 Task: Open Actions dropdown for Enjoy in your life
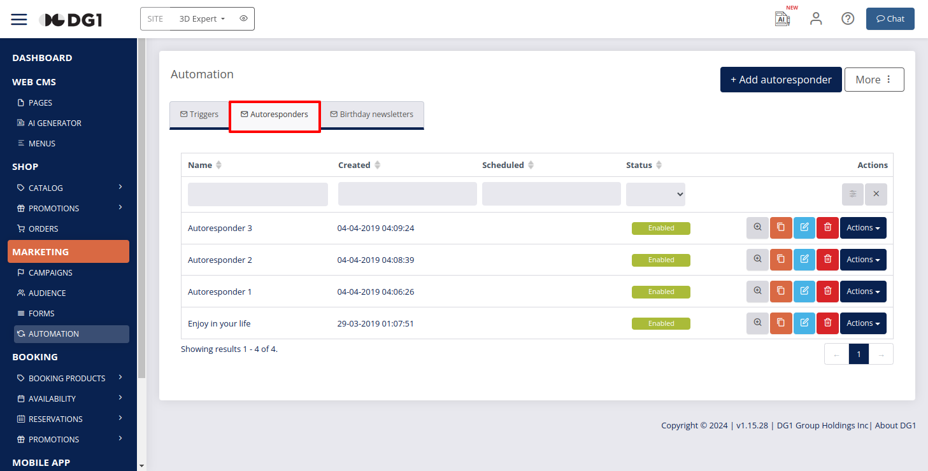pos(863,323)
